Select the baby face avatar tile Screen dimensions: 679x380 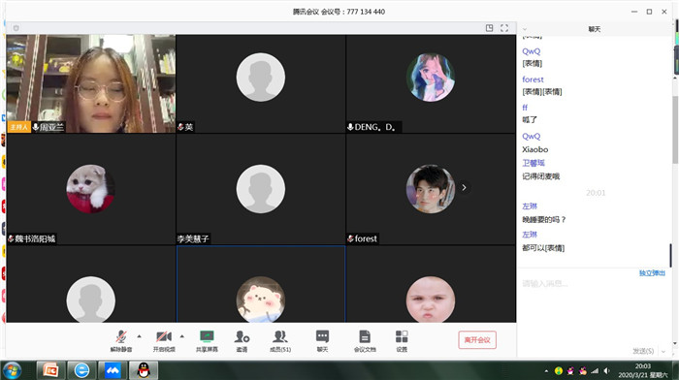coord(431,284)
